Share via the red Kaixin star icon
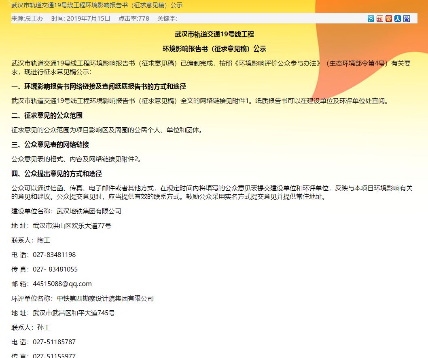Image resolution: width=428 pixels, height=358 pixels. pyautogui.click(x=389, y=19)
